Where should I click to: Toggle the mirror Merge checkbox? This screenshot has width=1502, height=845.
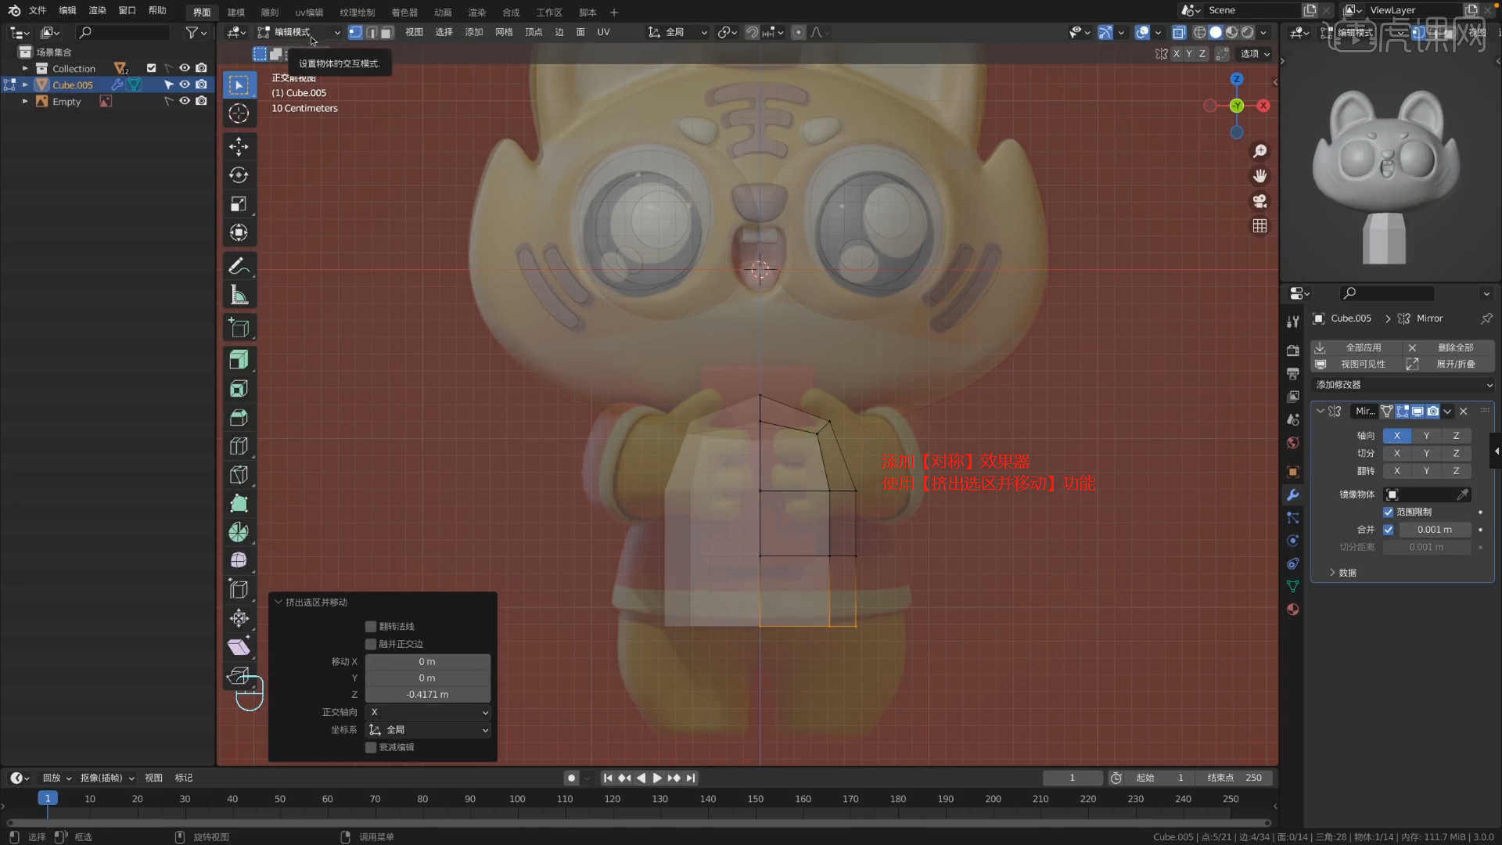point(1389,530)
